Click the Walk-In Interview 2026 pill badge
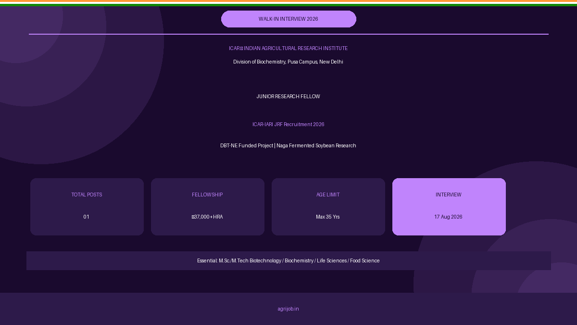Screen dimensions: 577x325 pyautogui.click(x=288, y=19)
